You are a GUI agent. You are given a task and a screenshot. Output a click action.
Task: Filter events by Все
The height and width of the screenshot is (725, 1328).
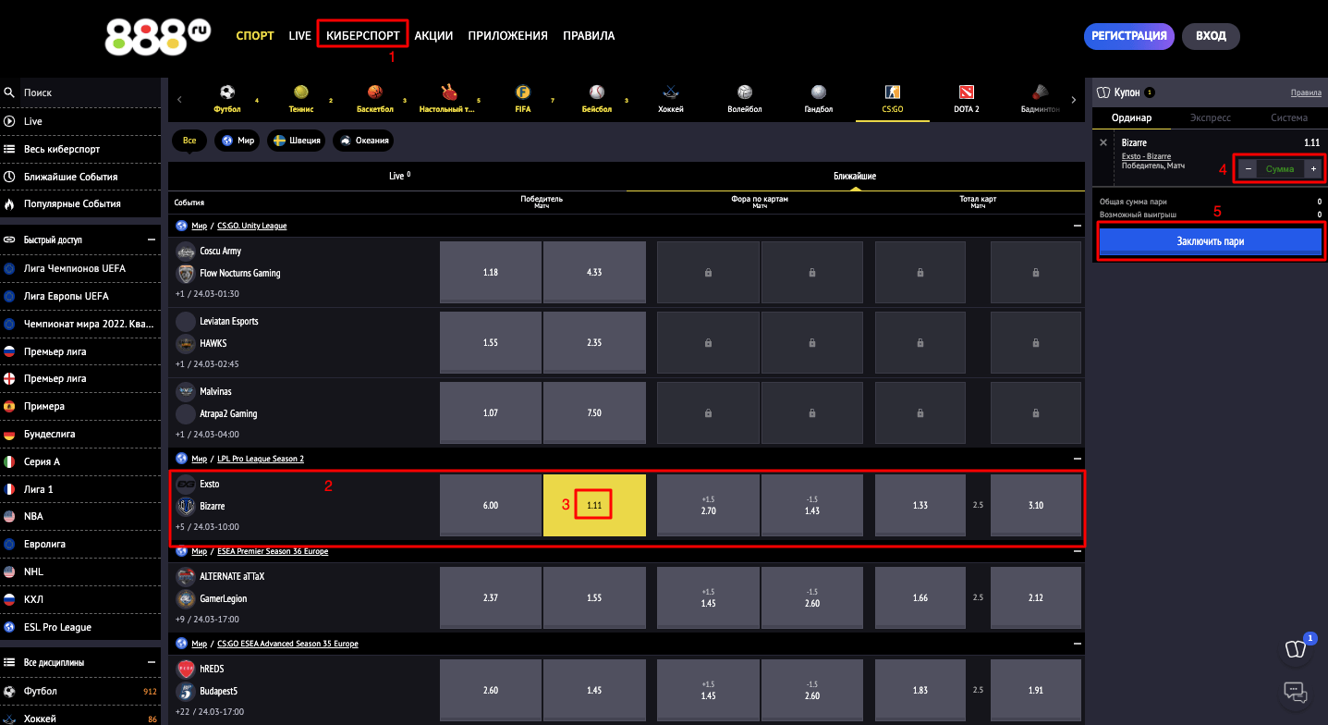coord(189,141)
